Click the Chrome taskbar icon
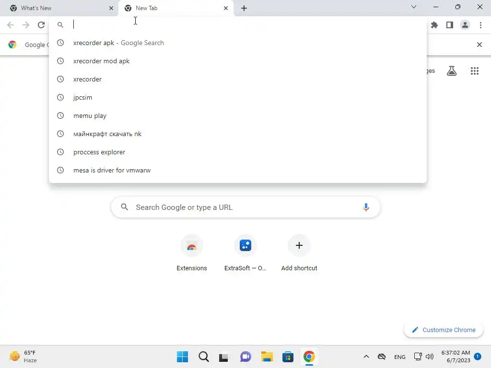The height and width of the screenshot is (368, 491). pos(309,356)
